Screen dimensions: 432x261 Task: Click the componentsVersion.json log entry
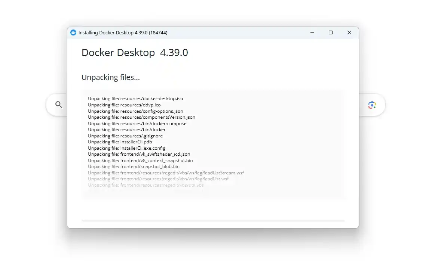coord(141,117)
